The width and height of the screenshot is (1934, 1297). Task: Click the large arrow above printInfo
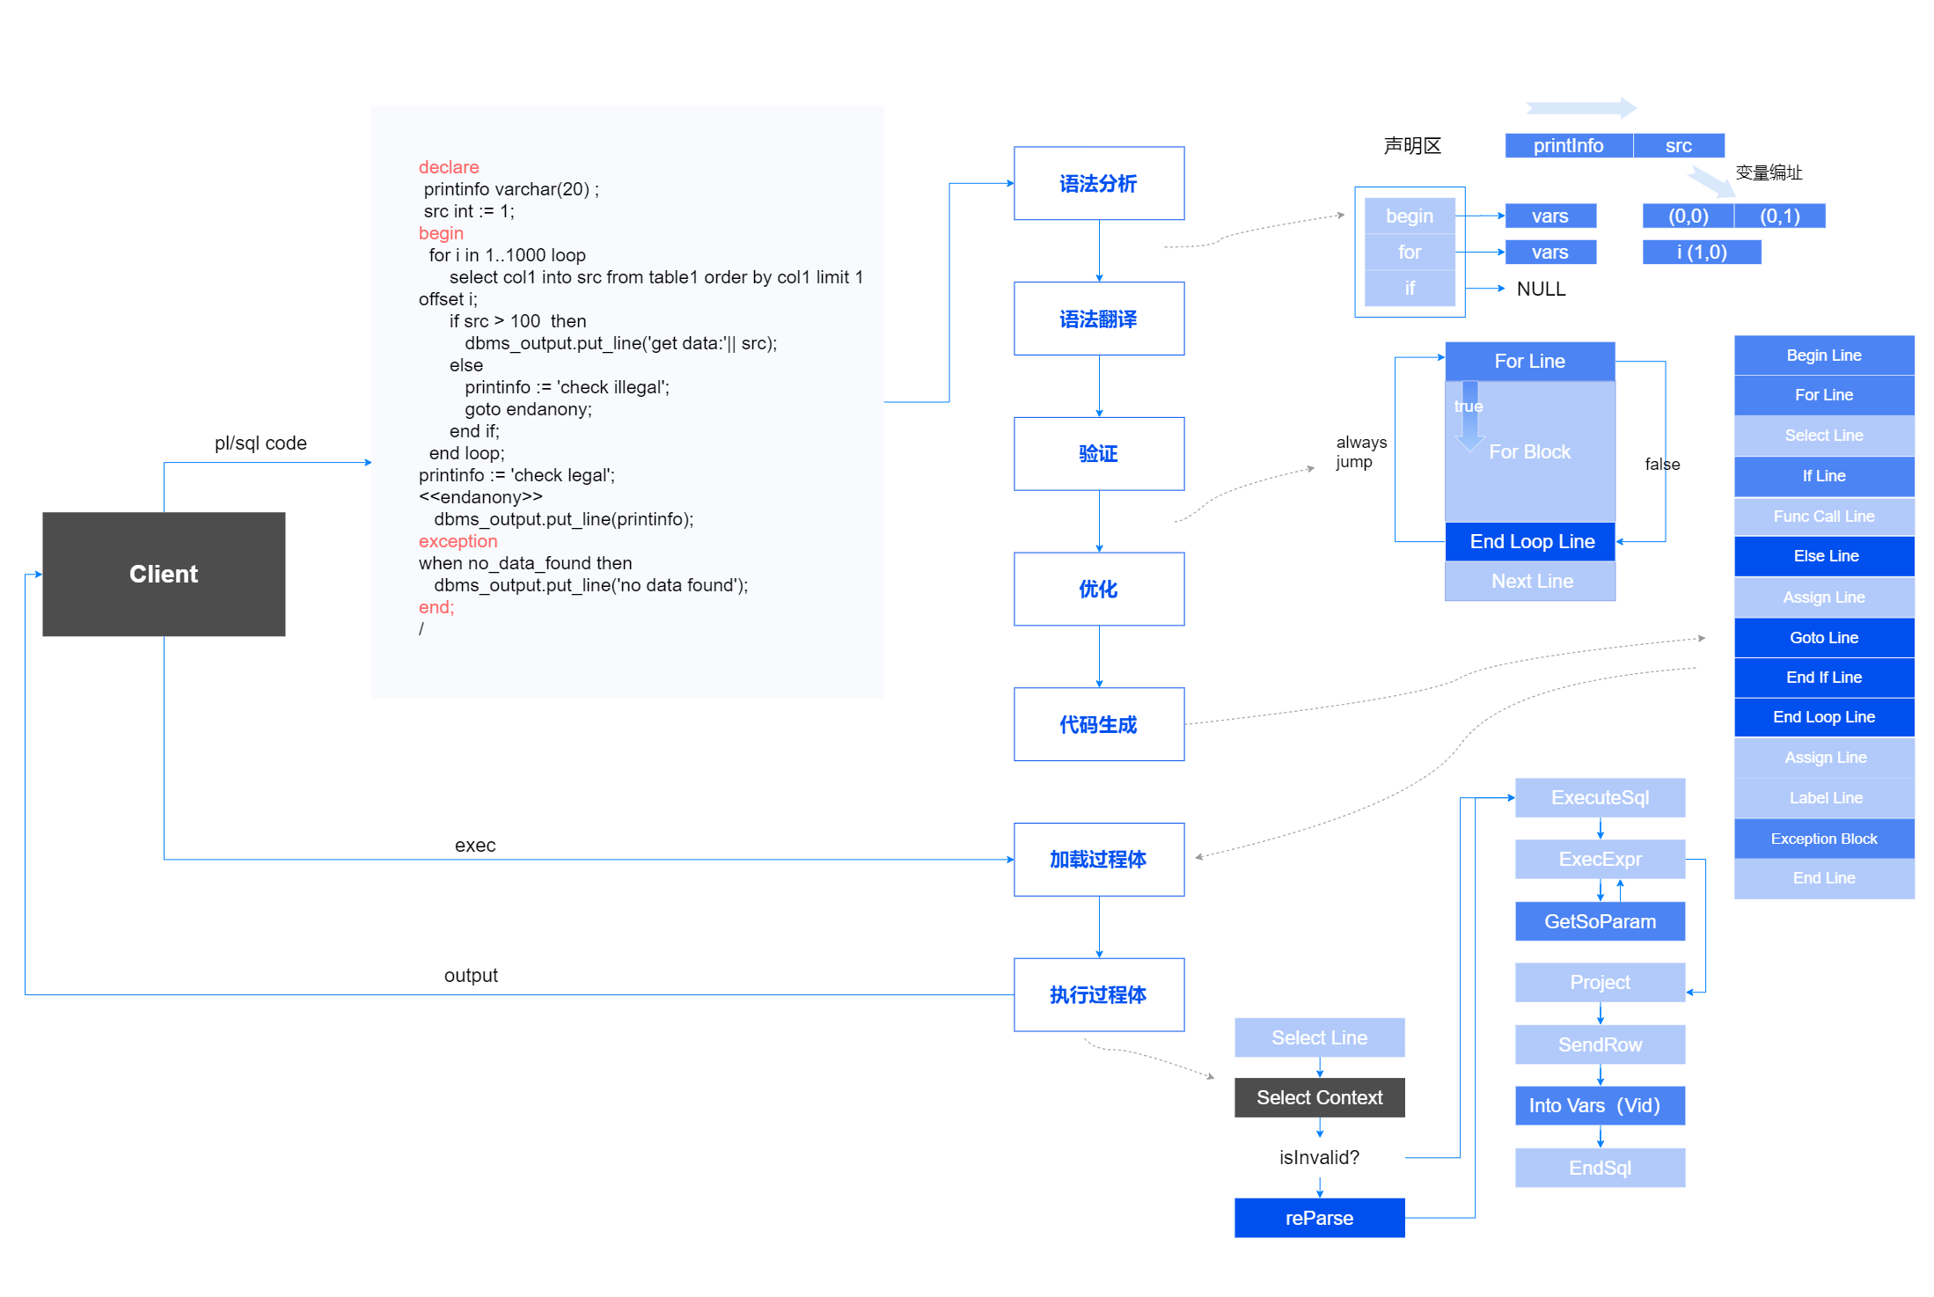click(1580, 108)
